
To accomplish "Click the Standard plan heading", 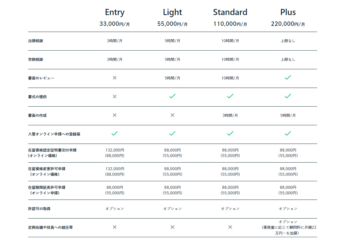I will (230, 12).
